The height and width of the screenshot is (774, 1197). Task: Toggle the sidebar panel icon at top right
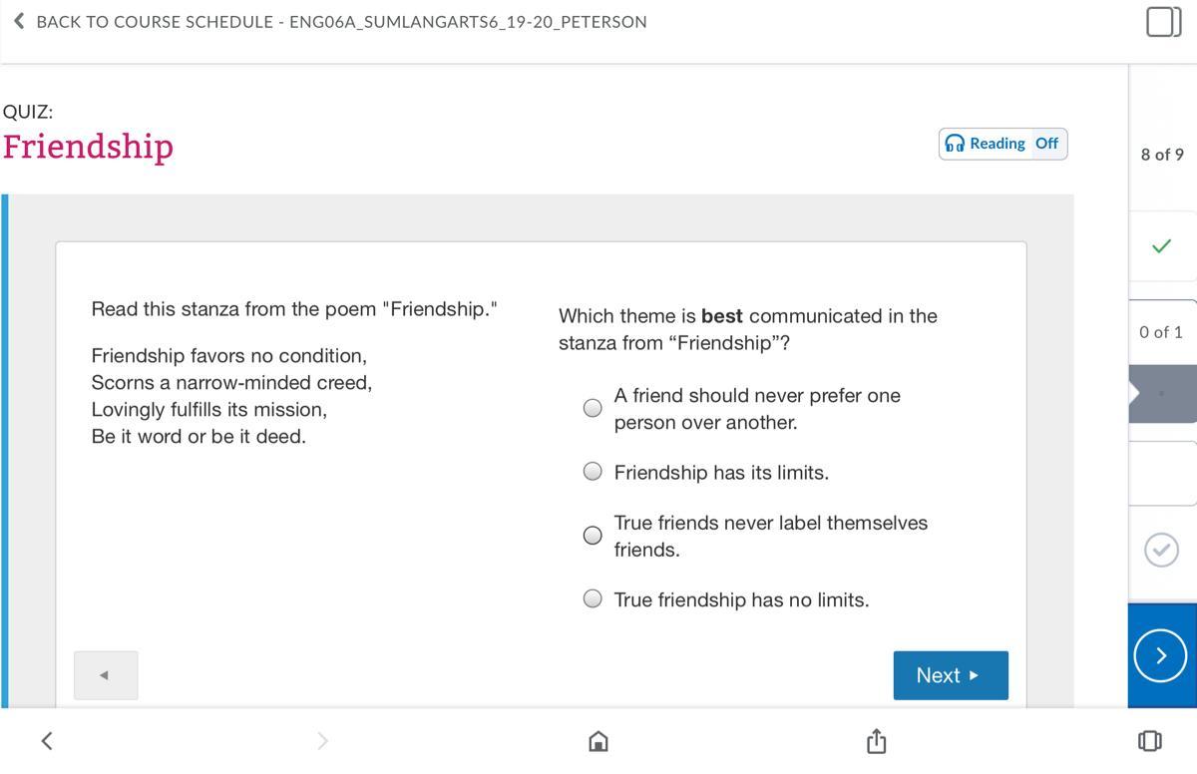tap(1162, 21)
